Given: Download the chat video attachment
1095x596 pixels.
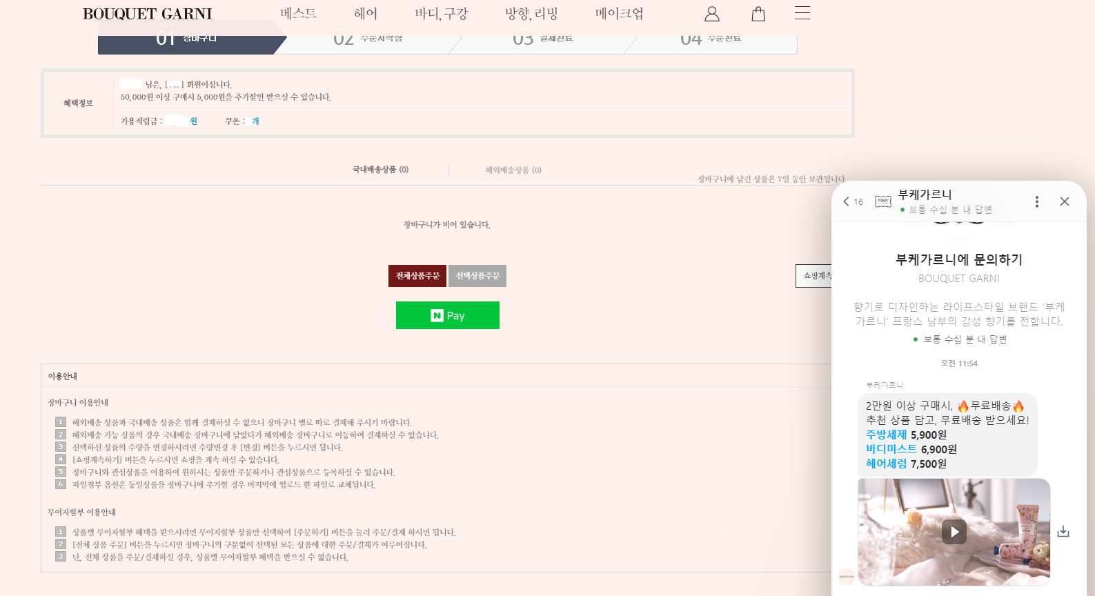Looking at the screenshot, I should point(1063,531).
